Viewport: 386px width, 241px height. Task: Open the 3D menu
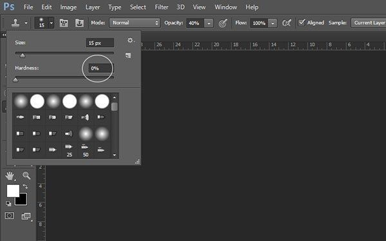click(180, 7)
